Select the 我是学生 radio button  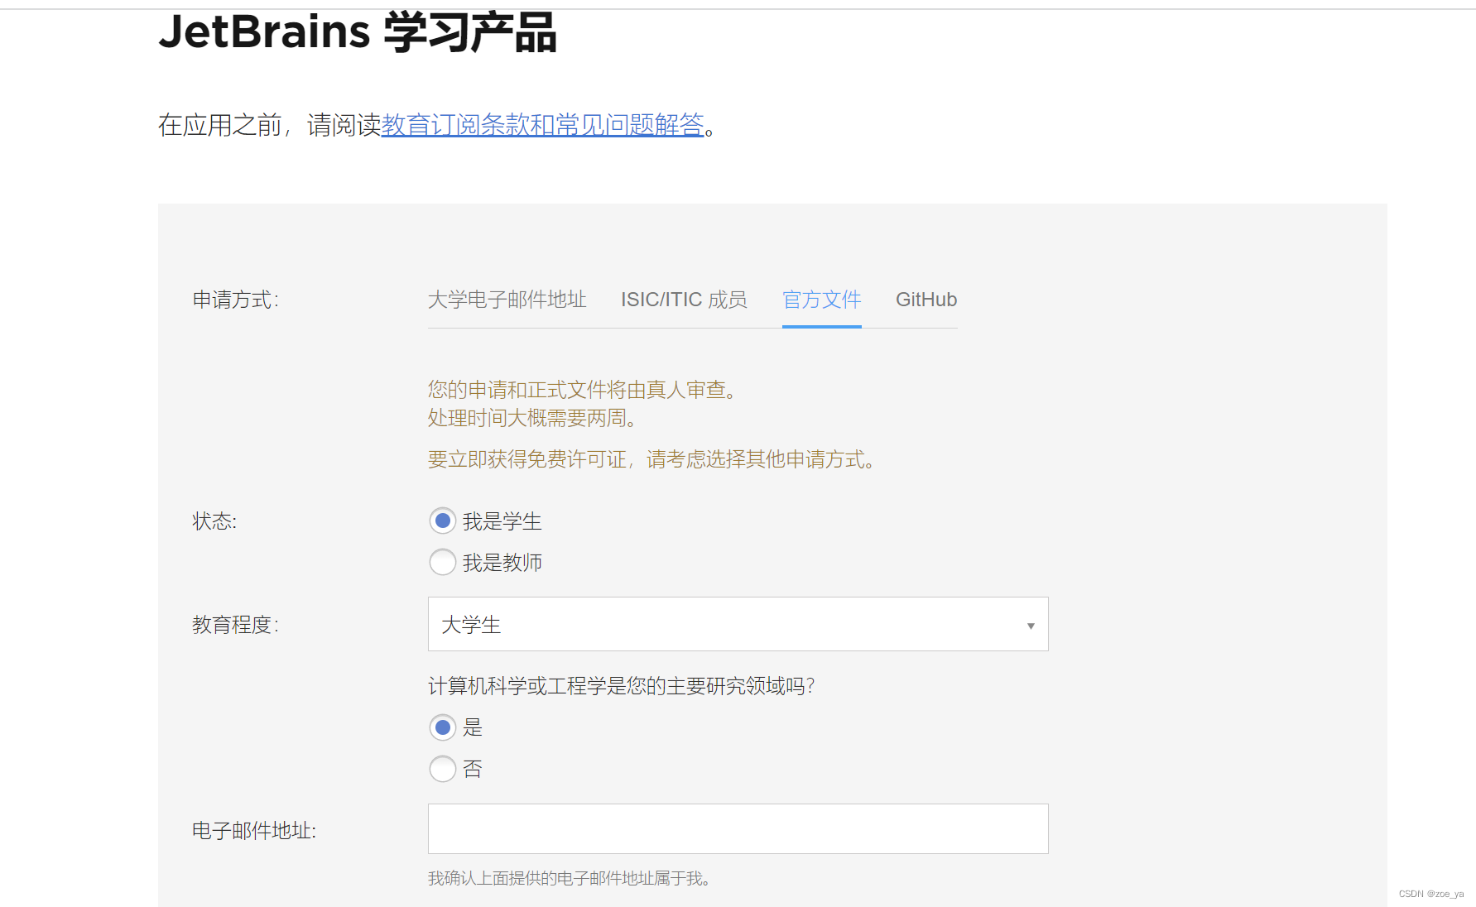click(x=443, y=521)
